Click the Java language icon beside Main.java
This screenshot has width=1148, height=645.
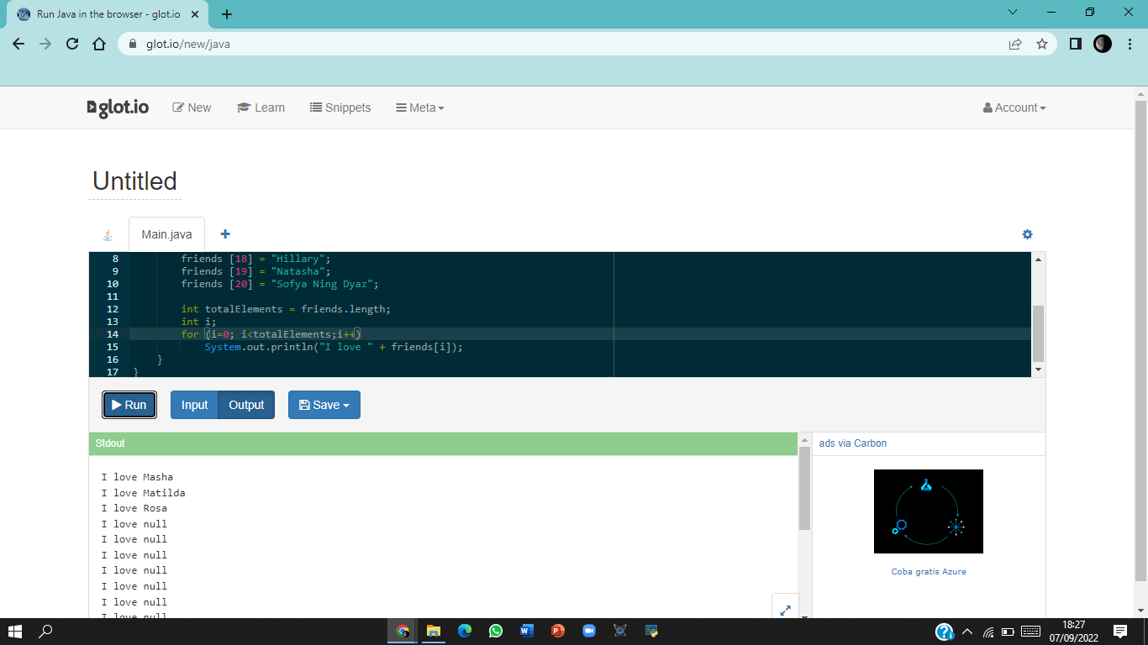pyautogui.click(x=108, y=235)
